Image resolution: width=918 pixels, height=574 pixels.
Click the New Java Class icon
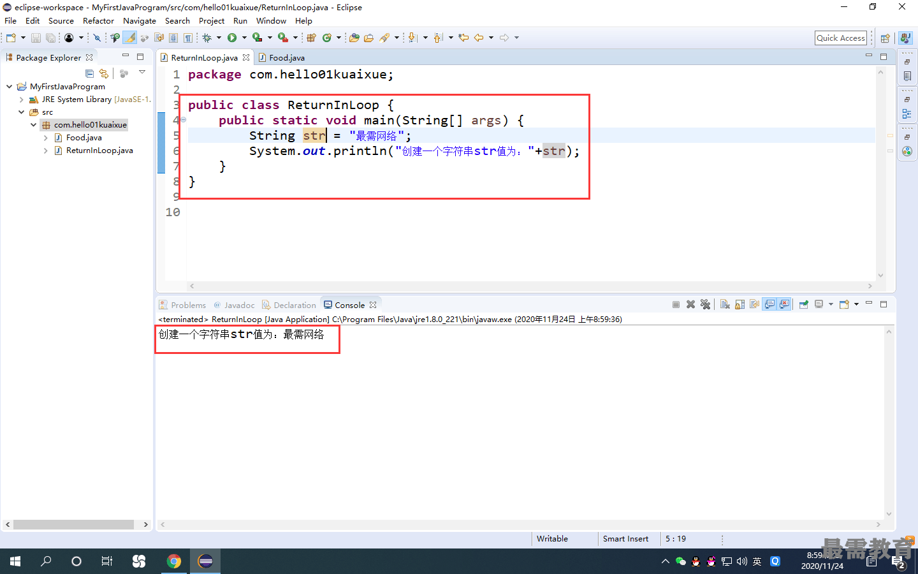tap(327, 38)
